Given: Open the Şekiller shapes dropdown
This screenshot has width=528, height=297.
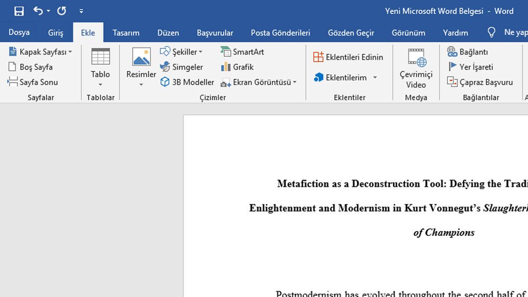Looking at the screenshot, I should click(x=182, y=51).
